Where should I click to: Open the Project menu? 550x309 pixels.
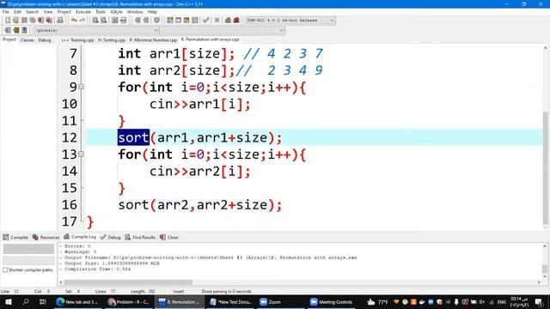click(64, 12)
